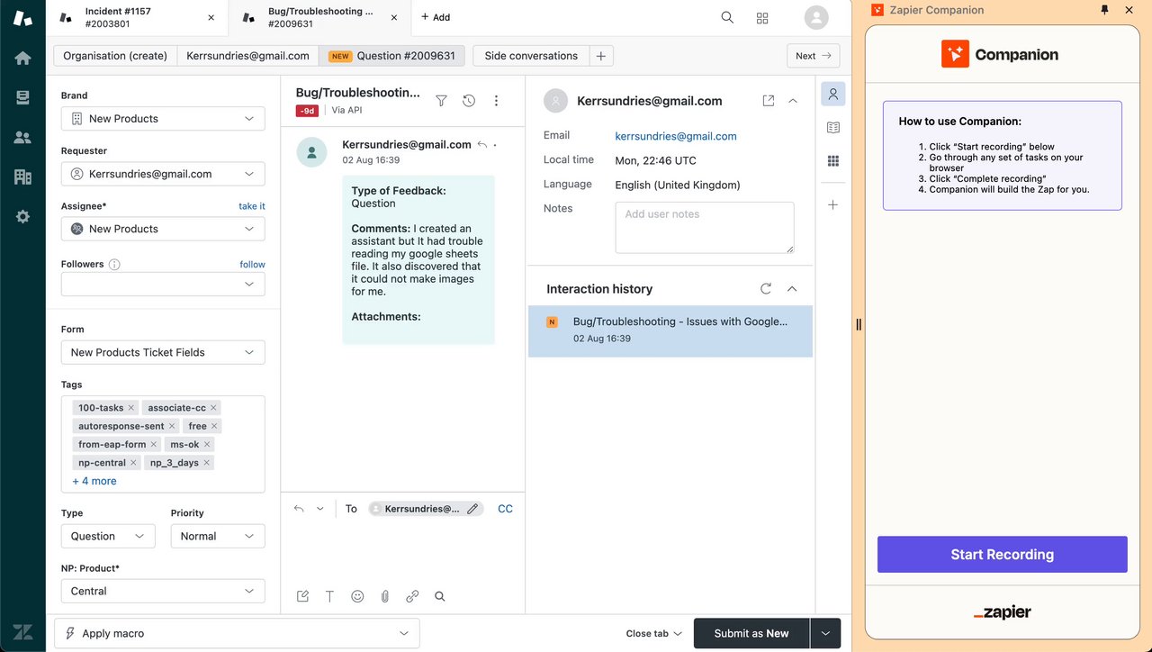Image resolution: width=1152 pixels, height=652 pixels.
Task: Show ticket events history clock icon
Action: click(x=469, y=101)
